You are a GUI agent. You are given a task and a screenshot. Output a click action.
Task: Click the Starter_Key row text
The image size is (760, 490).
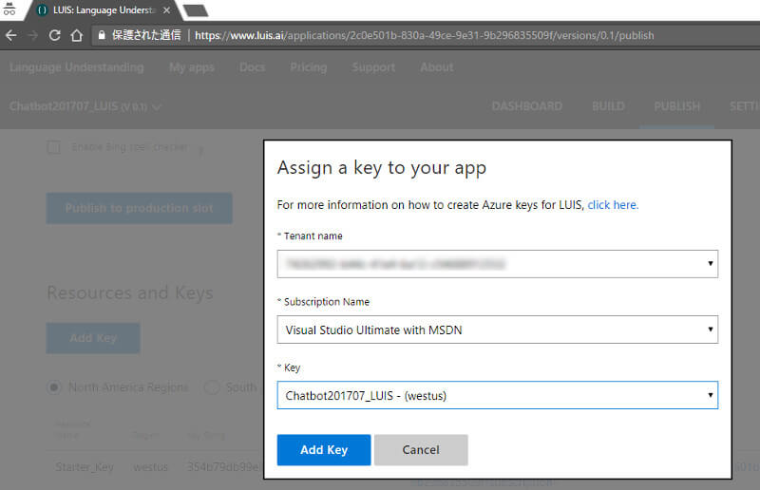pyautogui.click(x=85, y=467)
